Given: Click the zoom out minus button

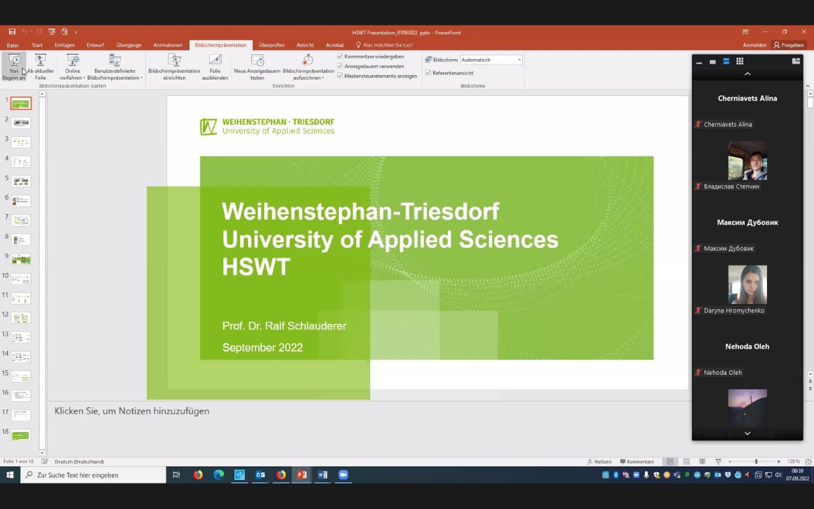Looking at the screenshot, I should [730, 461].
